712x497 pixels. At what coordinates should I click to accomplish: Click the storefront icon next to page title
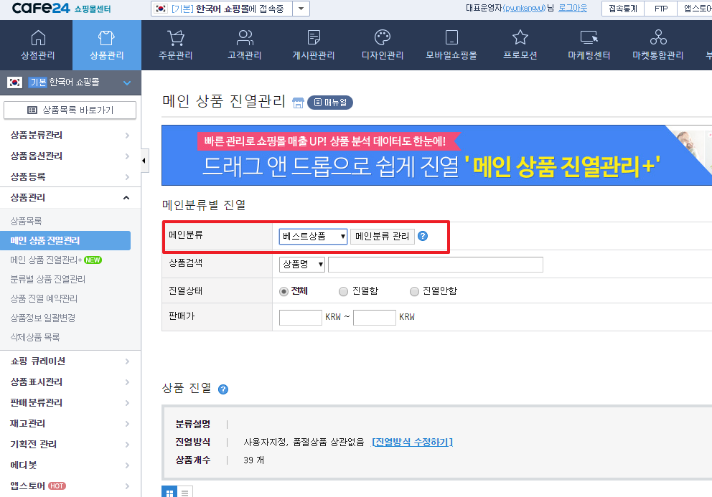[297, 102]
